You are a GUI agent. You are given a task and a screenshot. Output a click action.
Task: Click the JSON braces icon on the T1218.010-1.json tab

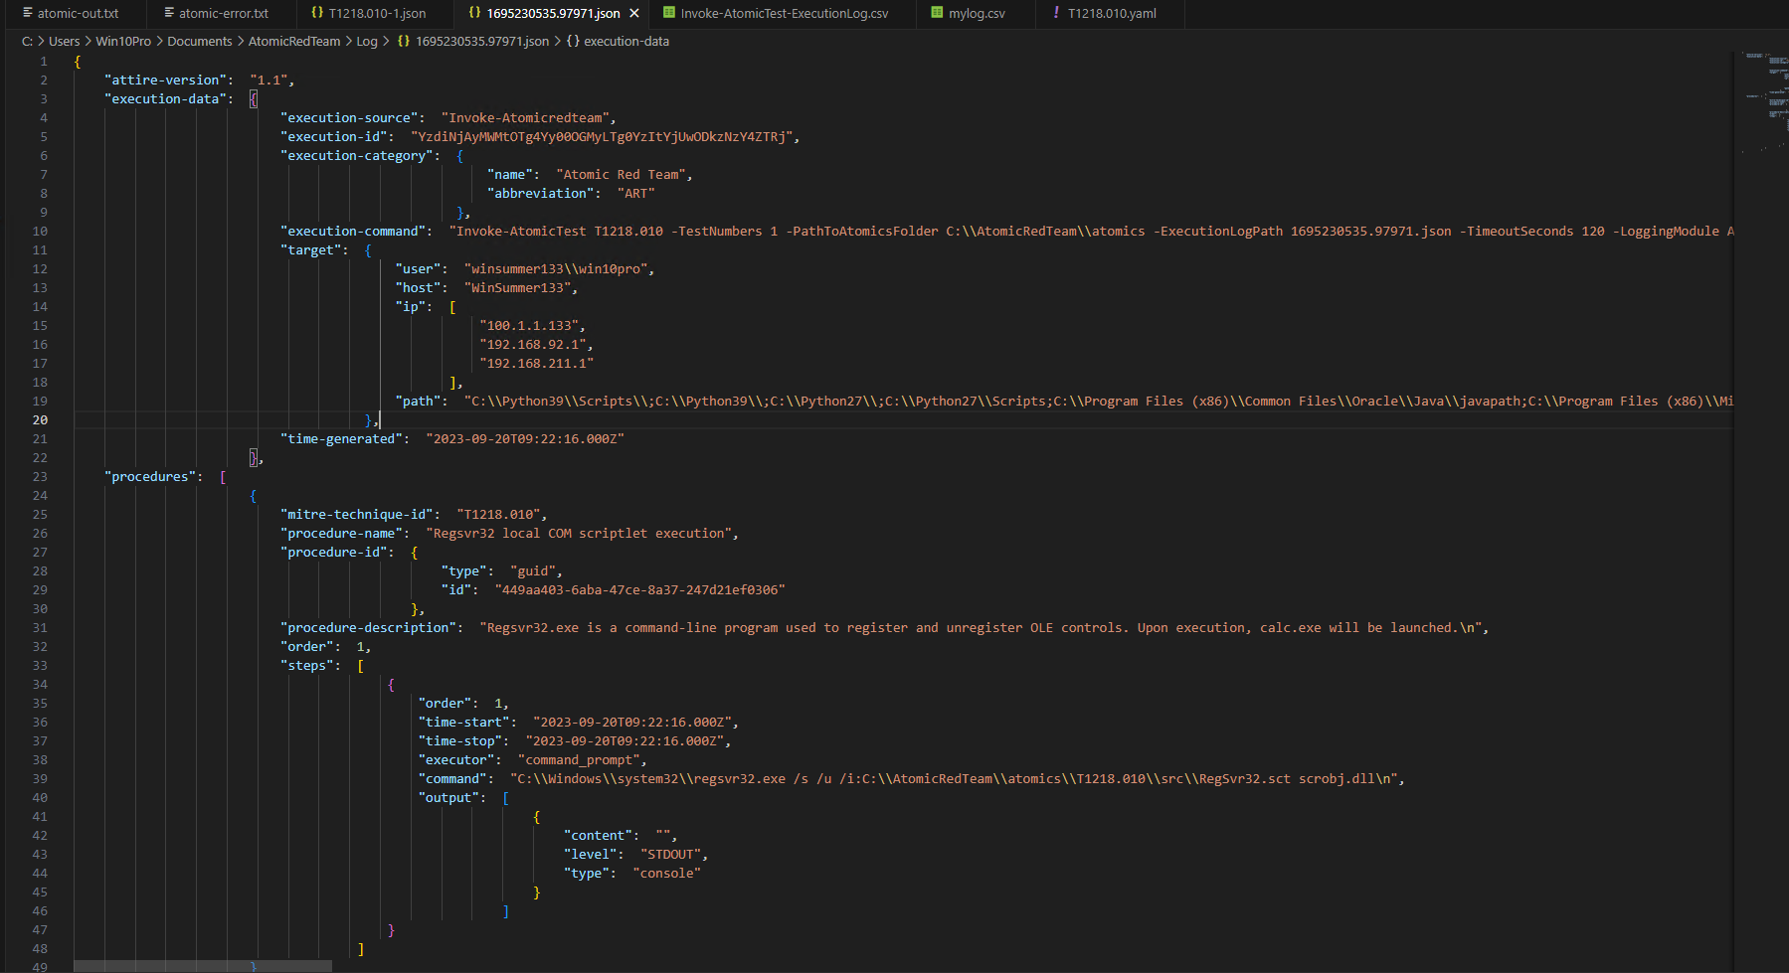(x=316, y=13)
